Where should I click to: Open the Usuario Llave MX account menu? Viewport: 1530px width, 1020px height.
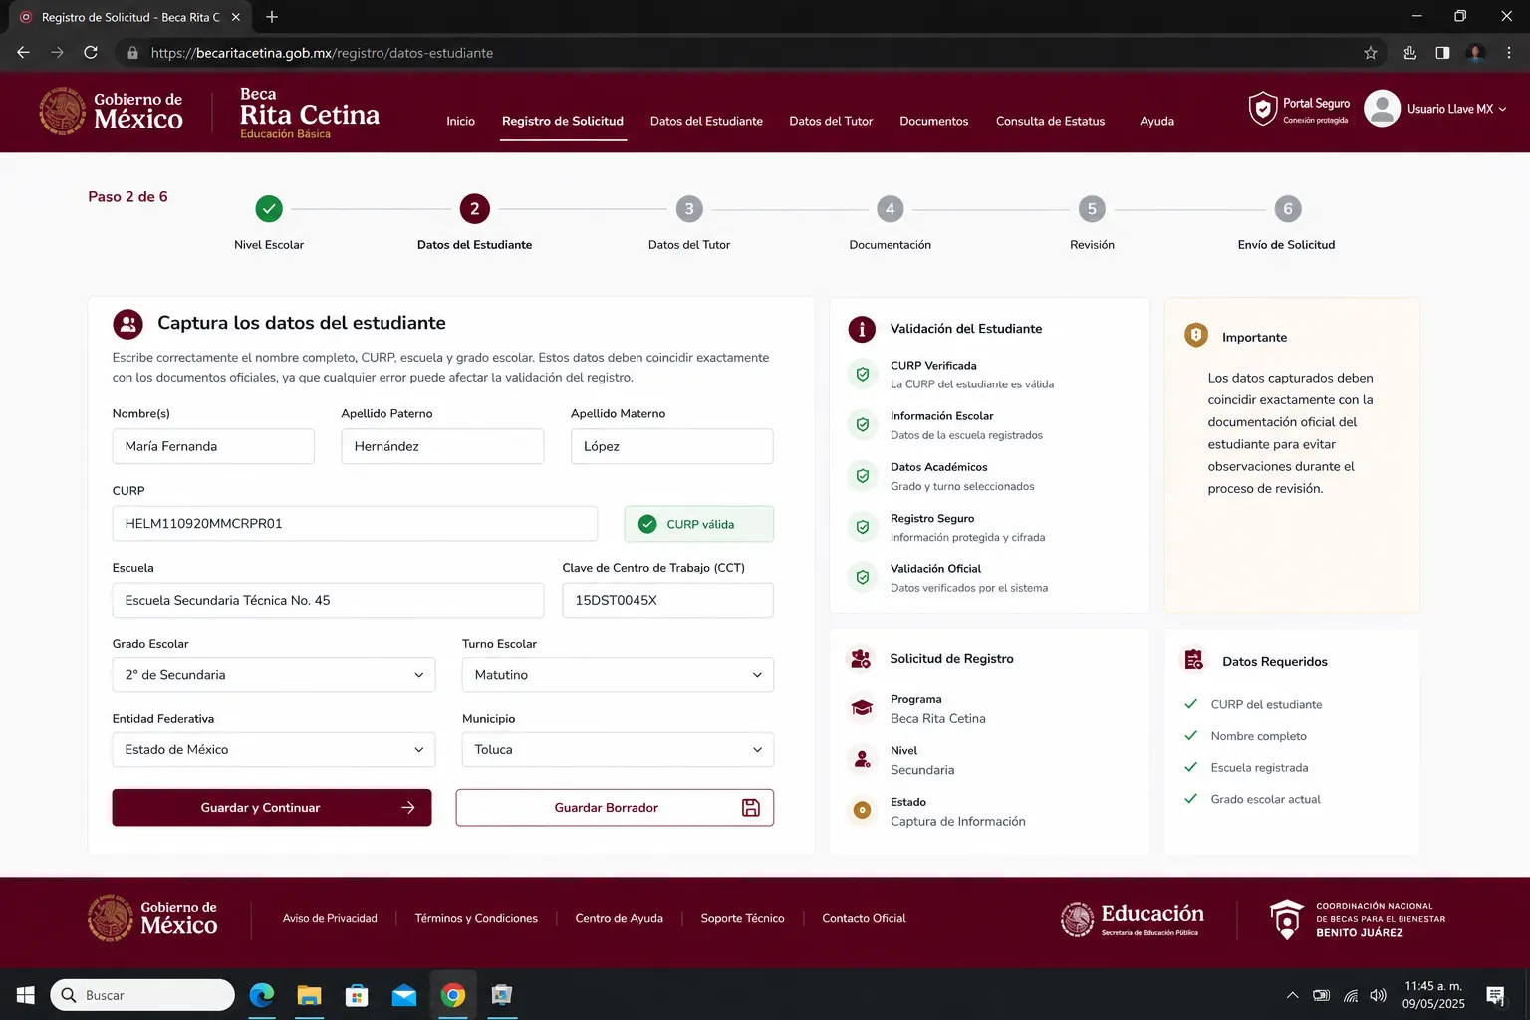[x=1456, y=109]
